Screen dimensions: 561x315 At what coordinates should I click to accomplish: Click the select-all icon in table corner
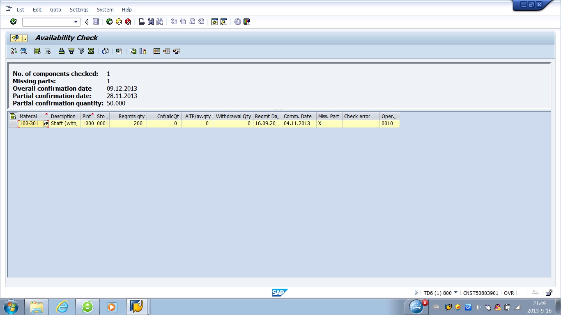tap(13, 116)
